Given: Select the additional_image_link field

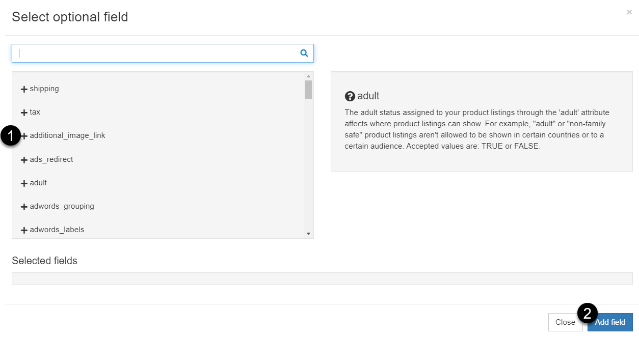Looking at the screenshot, I should 67,135.
